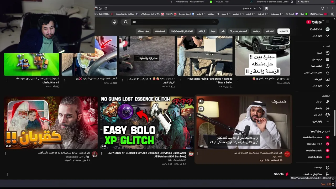Image resolution: width=336 pixels, height=189 pixels.
Task: Select the 'سياحة' filter chip
Action: click(213, 31)
